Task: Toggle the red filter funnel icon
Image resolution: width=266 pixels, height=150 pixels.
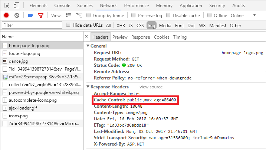Action: coord(41,15)
